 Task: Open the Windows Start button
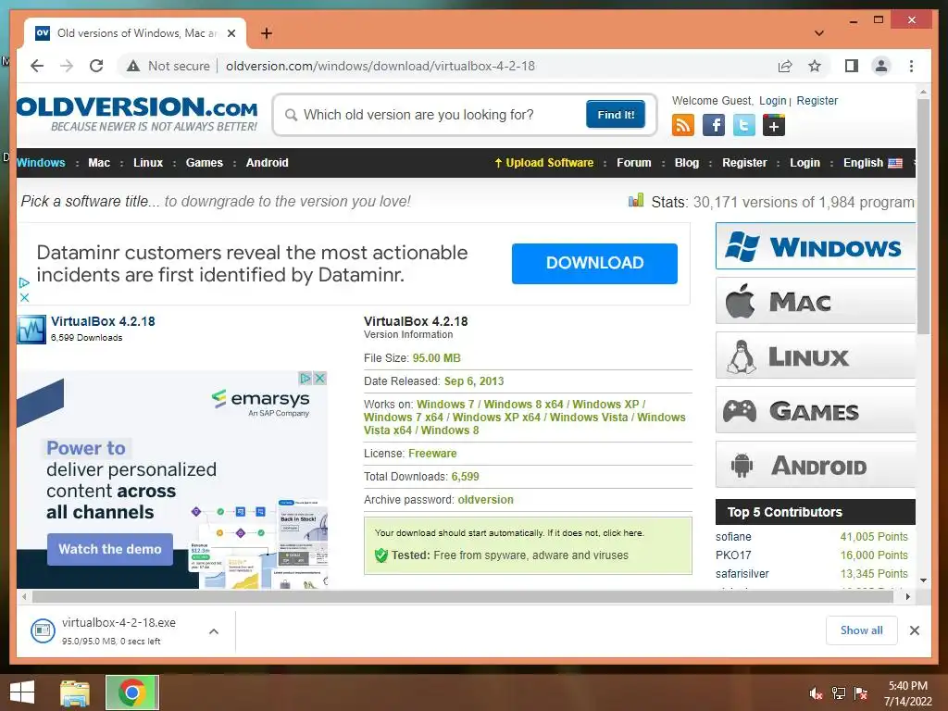point(22,692)
